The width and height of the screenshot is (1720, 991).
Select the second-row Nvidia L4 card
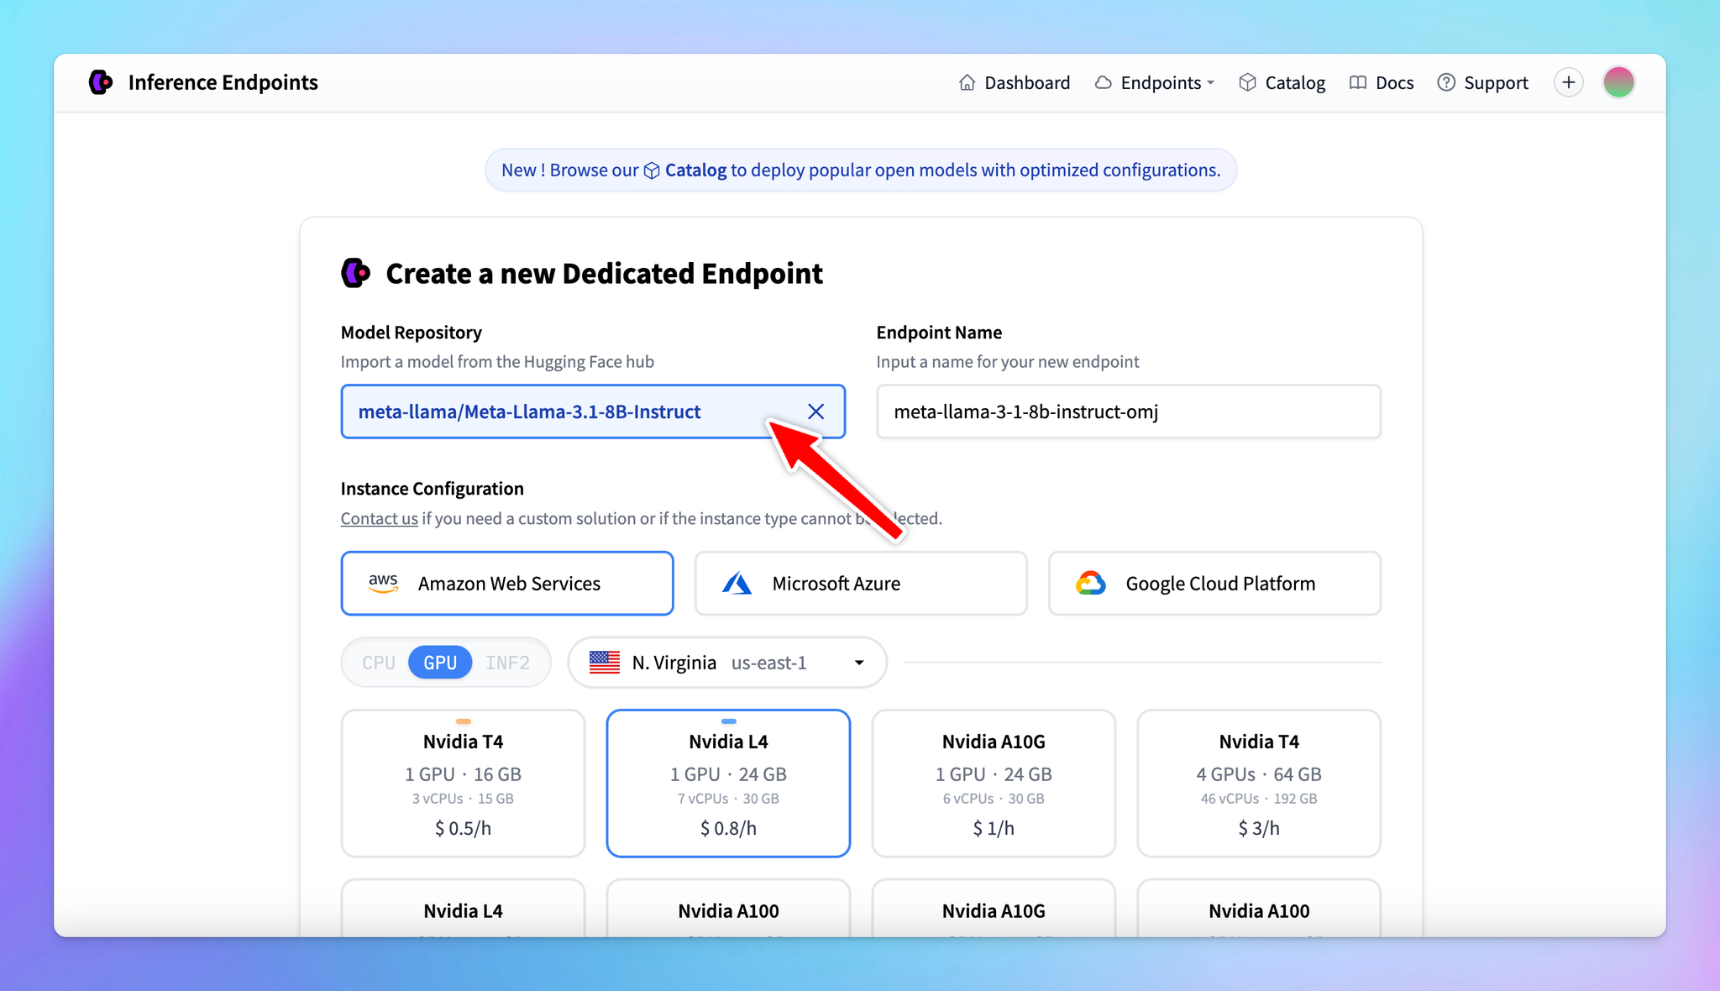click(x=463, y=908)
